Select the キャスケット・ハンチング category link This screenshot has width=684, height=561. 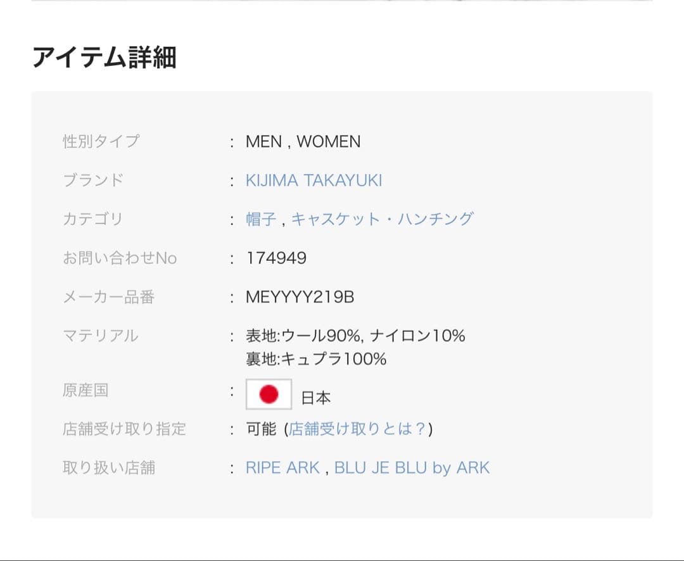coord(382,219)
